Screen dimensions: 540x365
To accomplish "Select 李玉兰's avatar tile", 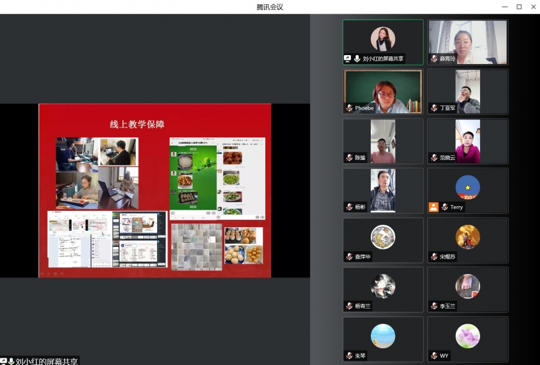I will coord(467,288).
